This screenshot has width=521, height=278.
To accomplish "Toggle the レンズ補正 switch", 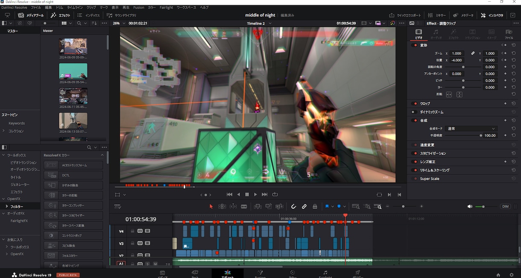I will (x=414, y=162).
